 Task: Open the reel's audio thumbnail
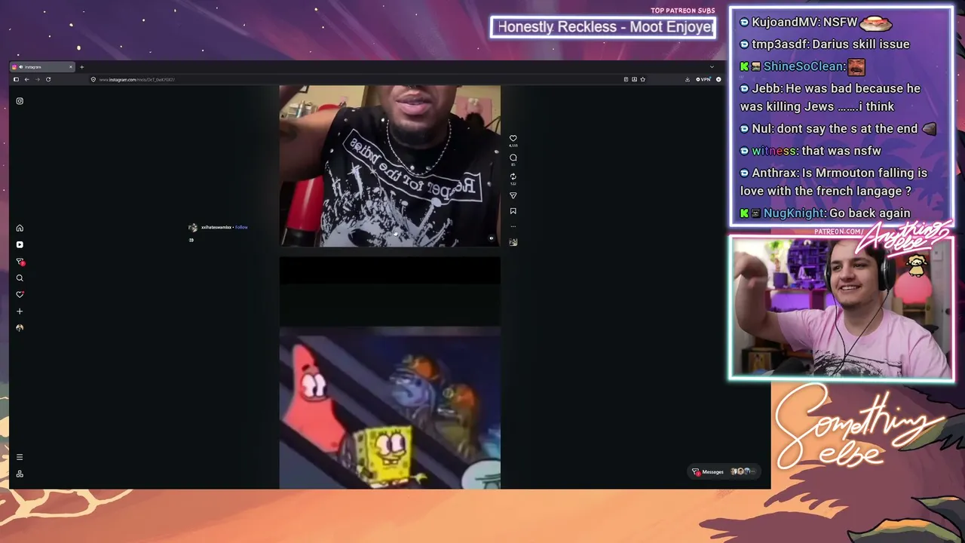pyautogui.click(x=513, y=242)
